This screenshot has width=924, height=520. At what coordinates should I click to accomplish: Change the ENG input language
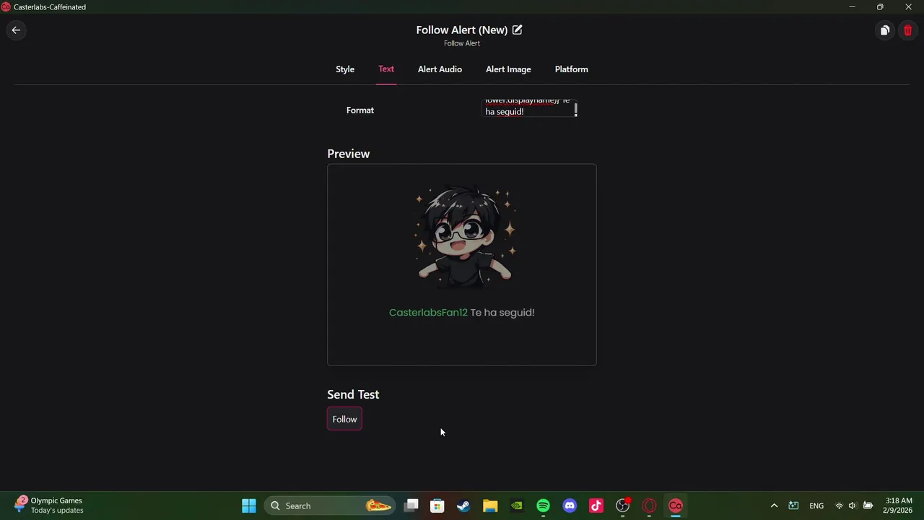[x=816, y=506]
